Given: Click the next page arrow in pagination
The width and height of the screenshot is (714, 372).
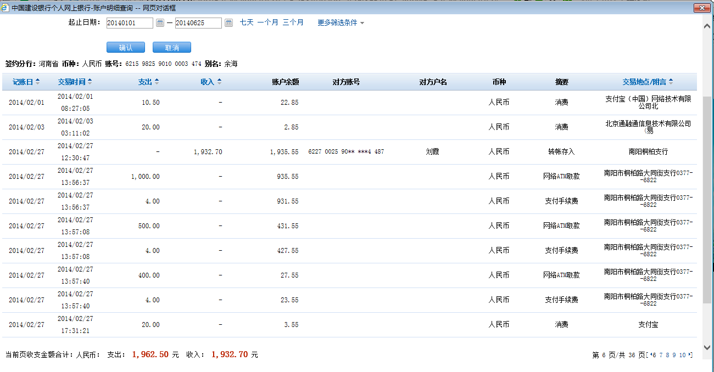Looking at the screenshot, I should pyautogui.click(x=690, y=355).
